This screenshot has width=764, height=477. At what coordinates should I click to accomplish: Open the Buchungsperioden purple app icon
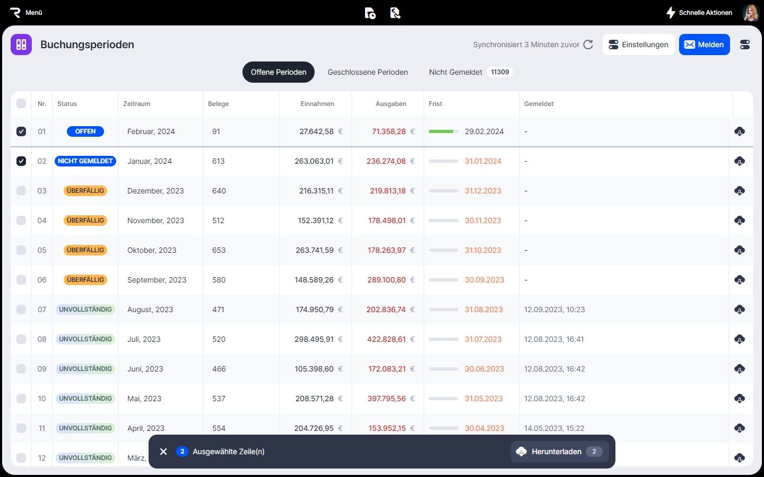coord(21,45)
